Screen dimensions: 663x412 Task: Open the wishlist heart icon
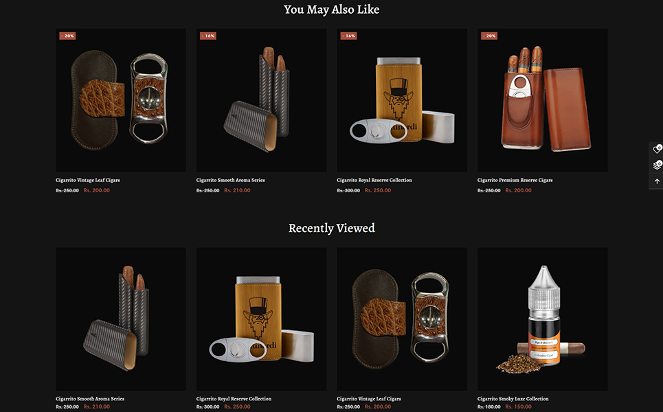coord(657,149)
